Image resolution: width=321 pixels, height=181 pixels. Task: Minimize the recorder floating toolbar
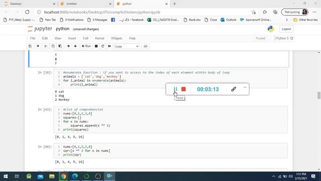(245, 87)
